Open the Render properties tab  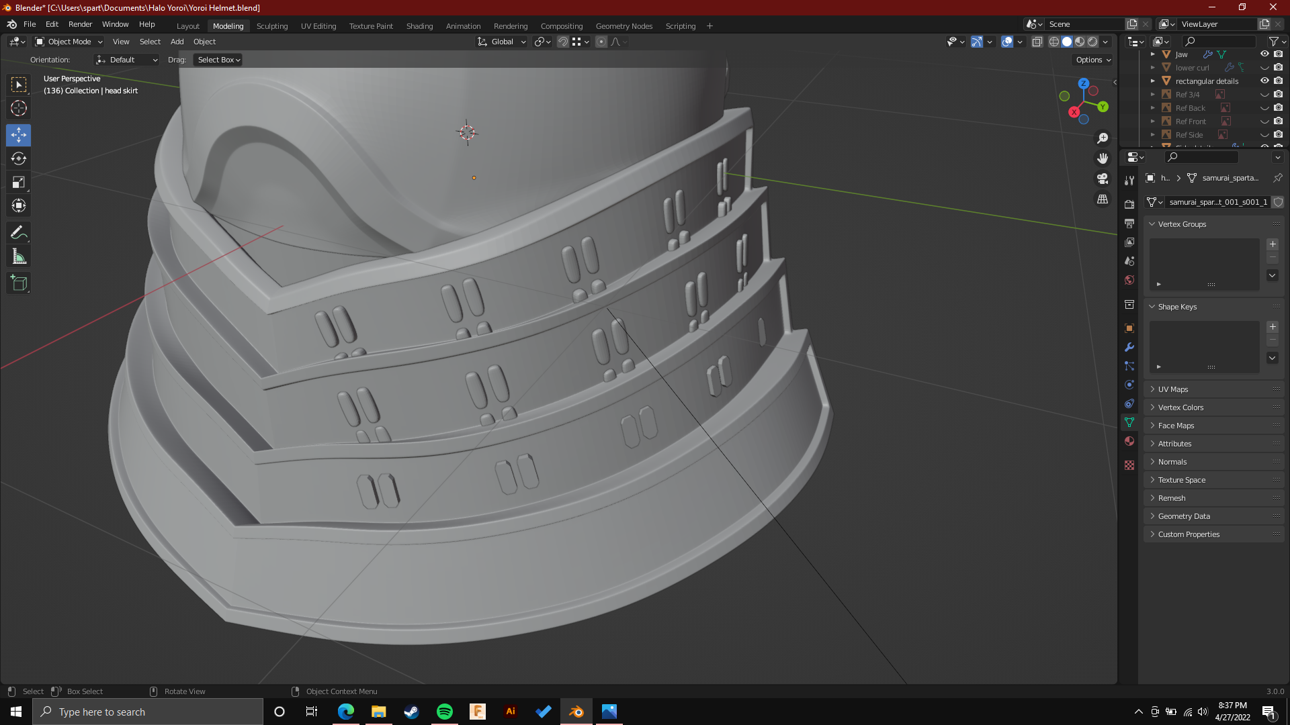(x=1129, y=204)
